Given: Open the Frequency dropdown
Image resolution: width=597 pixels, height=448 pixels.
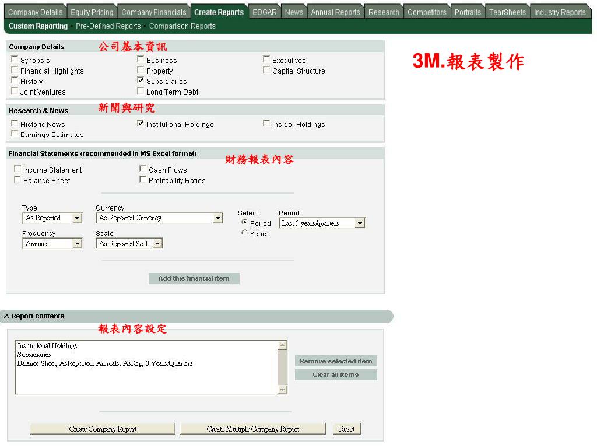Looking at the screenshot, I should click(52, 243).
